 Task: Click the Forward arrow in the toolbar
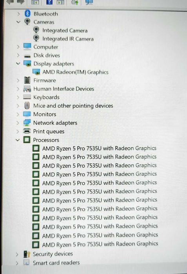20,2
